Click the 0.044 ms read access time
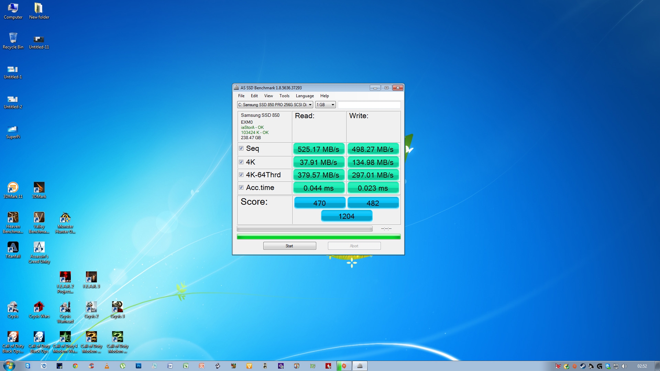This screenshot has height=371, width=660. tap(319, 188)
